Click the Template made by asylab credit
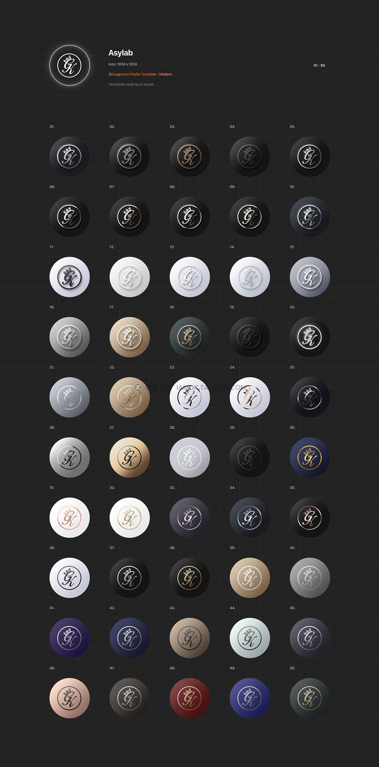This screenshot has width=379, height=767. tap(131, 84)
